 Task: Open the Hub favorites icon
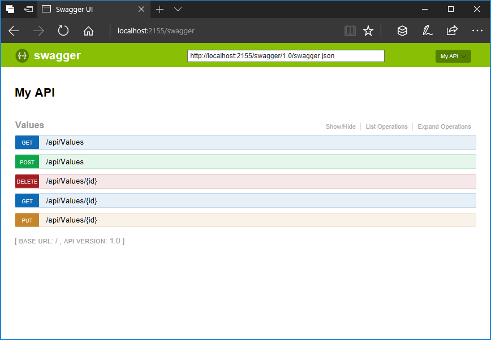[x=402, y=31]
